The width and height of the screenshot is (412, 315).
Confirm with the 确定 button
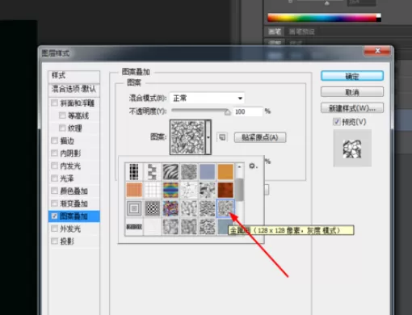(x=352, y=76)
